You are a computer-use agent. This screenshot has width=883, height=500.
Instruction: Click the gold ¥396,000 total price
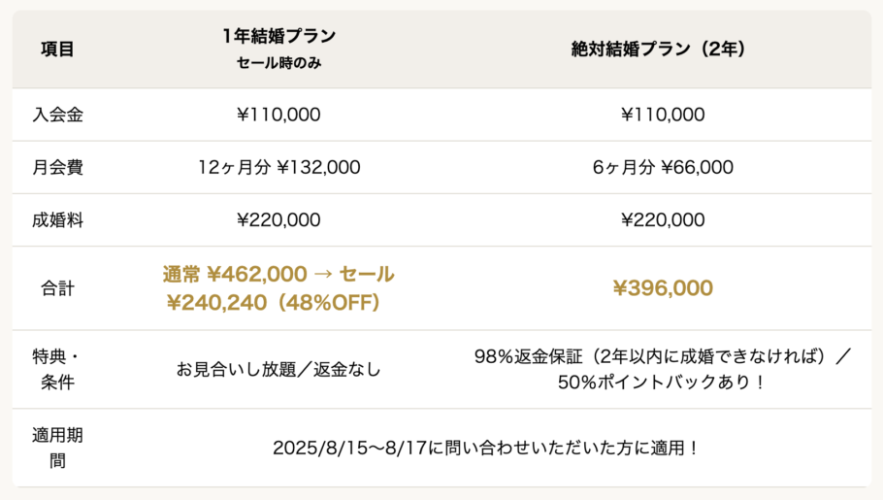pos(663,288)
